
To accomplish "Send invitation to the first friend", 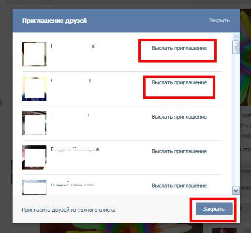I will tap(179, 48).
